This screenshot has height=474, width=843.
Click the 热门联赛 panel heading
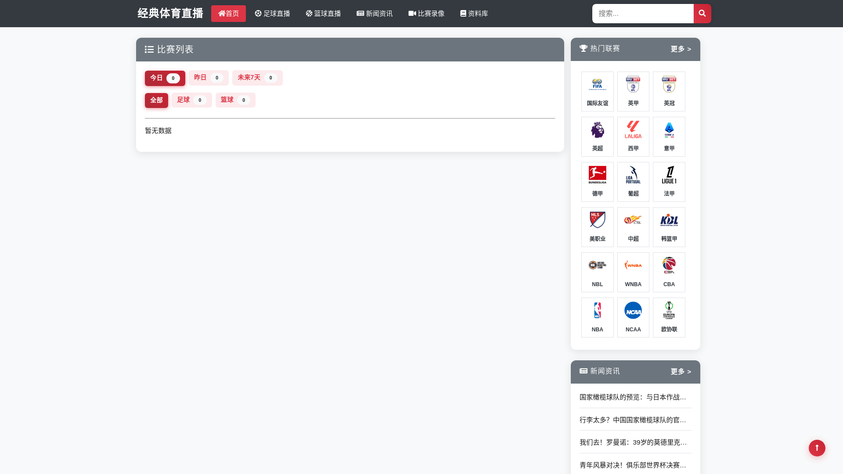600,49
